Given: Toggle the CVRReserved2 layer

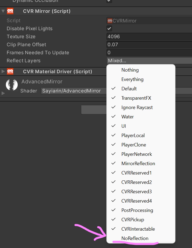Looking at the screenshot, I should click(x=141, y=182).
